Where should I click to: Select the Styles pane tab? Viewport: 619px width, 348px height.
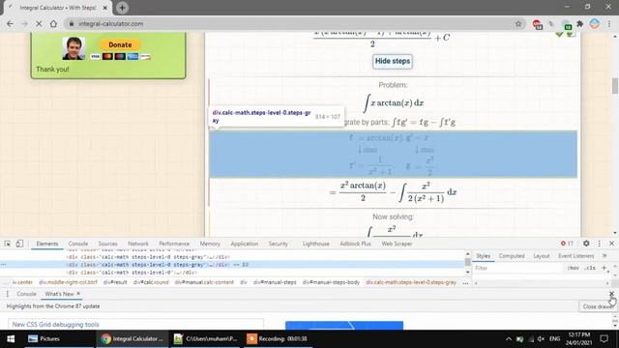click(484, 256)
